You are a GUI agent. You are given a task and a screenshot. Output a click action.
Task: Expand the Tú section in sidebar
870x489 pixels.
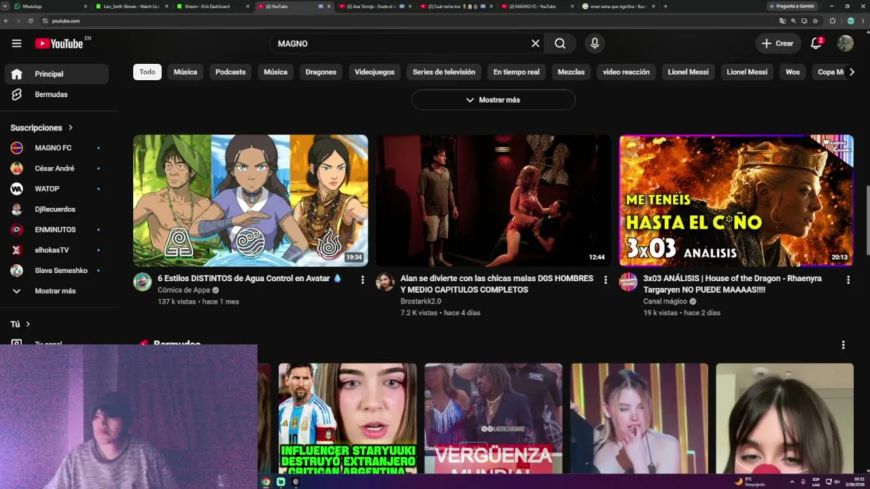20,324
